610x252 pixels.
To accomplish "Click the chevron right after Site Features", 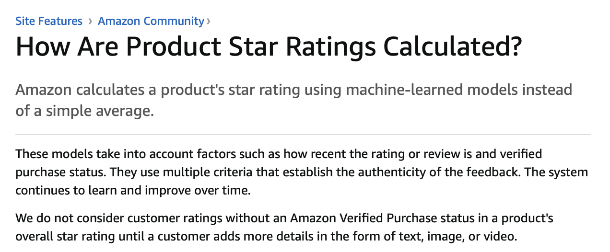I will (x=90, y=22).
